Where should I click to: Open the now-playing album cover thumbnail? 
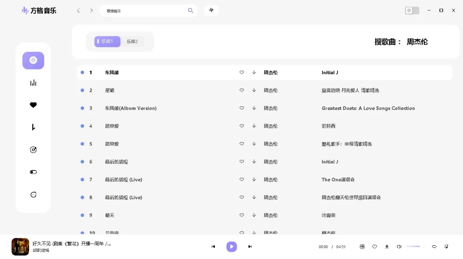[21, 247]
